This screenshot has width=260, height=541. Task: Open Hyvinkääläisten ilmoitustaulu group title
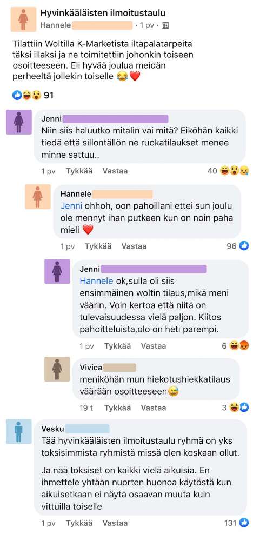coord(103,13)
